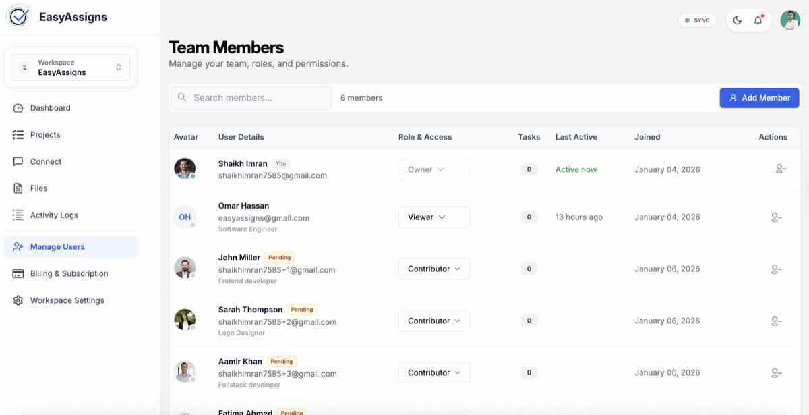Select Projects in the sidebar
Screen dimensions: 809x415
[45, 134]
